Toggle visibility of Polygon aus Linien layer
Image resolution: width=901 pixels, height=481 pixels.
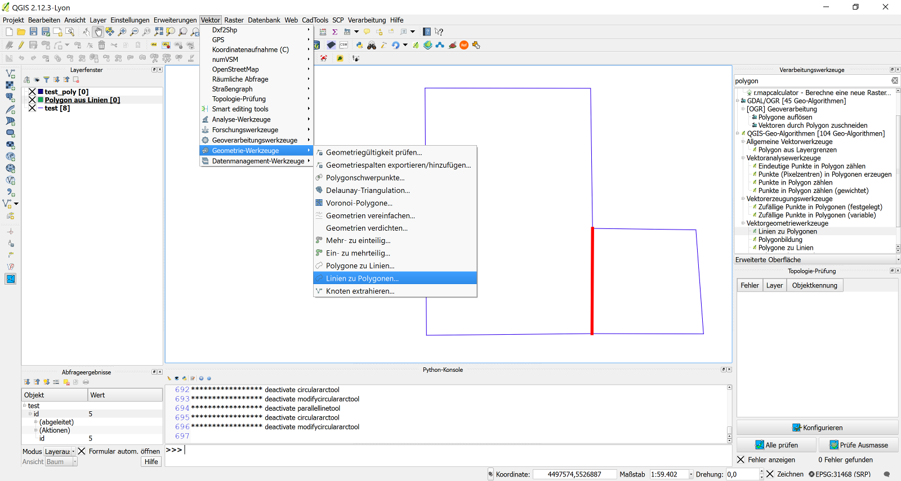click(x=32, y=100)
